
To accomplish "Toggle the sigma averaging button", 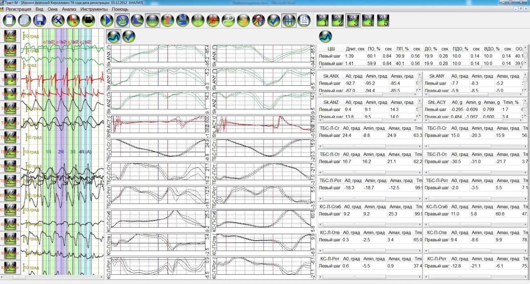I will (122, 21).
